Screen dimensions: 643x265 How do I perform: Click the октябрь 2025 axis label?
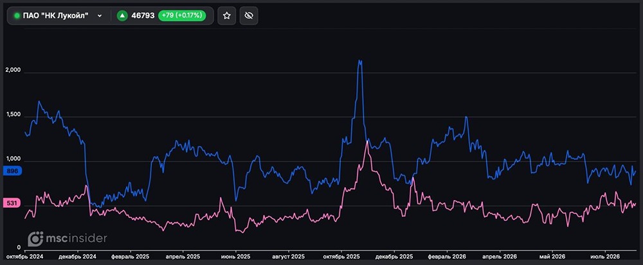tap(341, 257)
